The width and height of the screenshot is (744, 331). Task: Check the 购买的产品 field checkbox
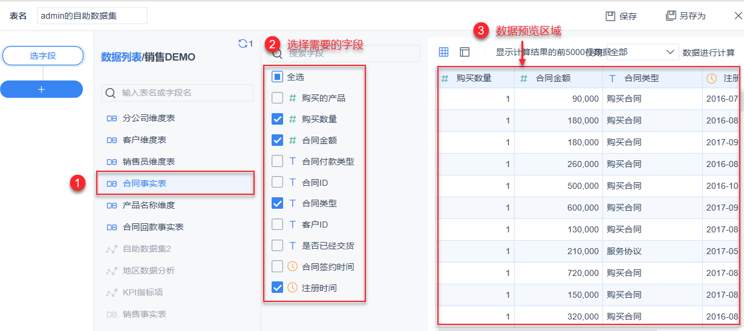pyautogui.click(x=278, y=98)
